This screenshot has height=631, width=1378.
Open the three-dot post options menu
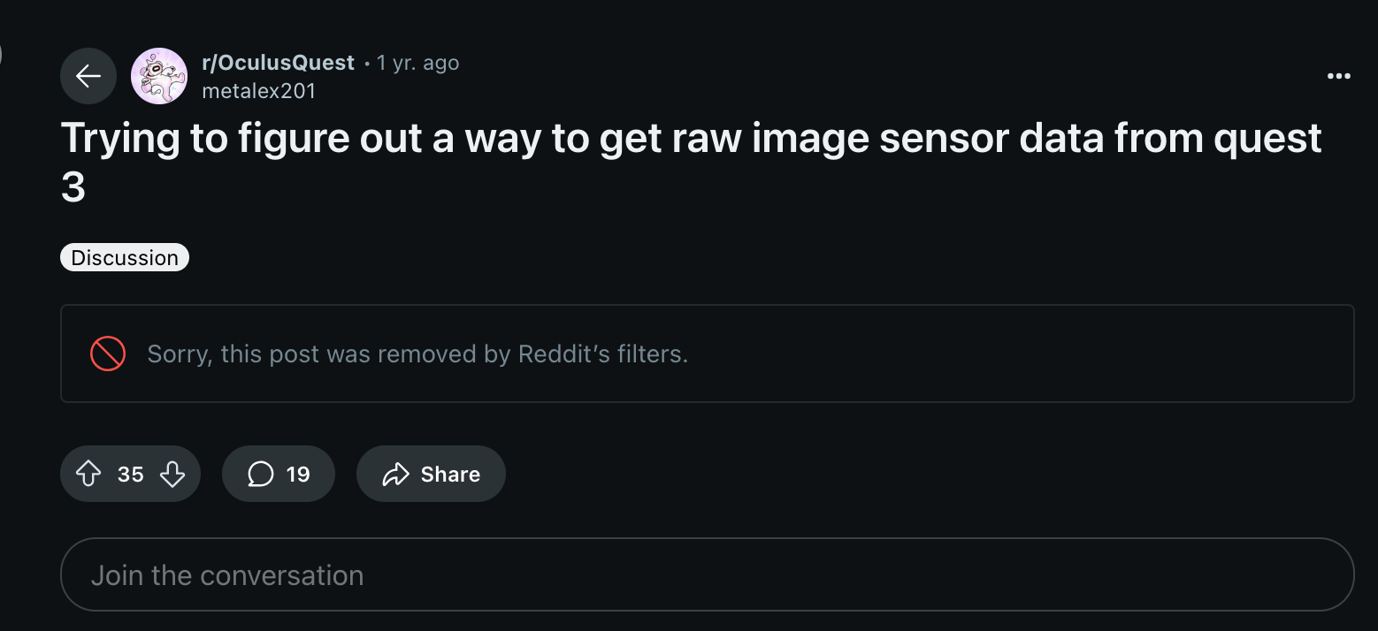(1339, 76)
